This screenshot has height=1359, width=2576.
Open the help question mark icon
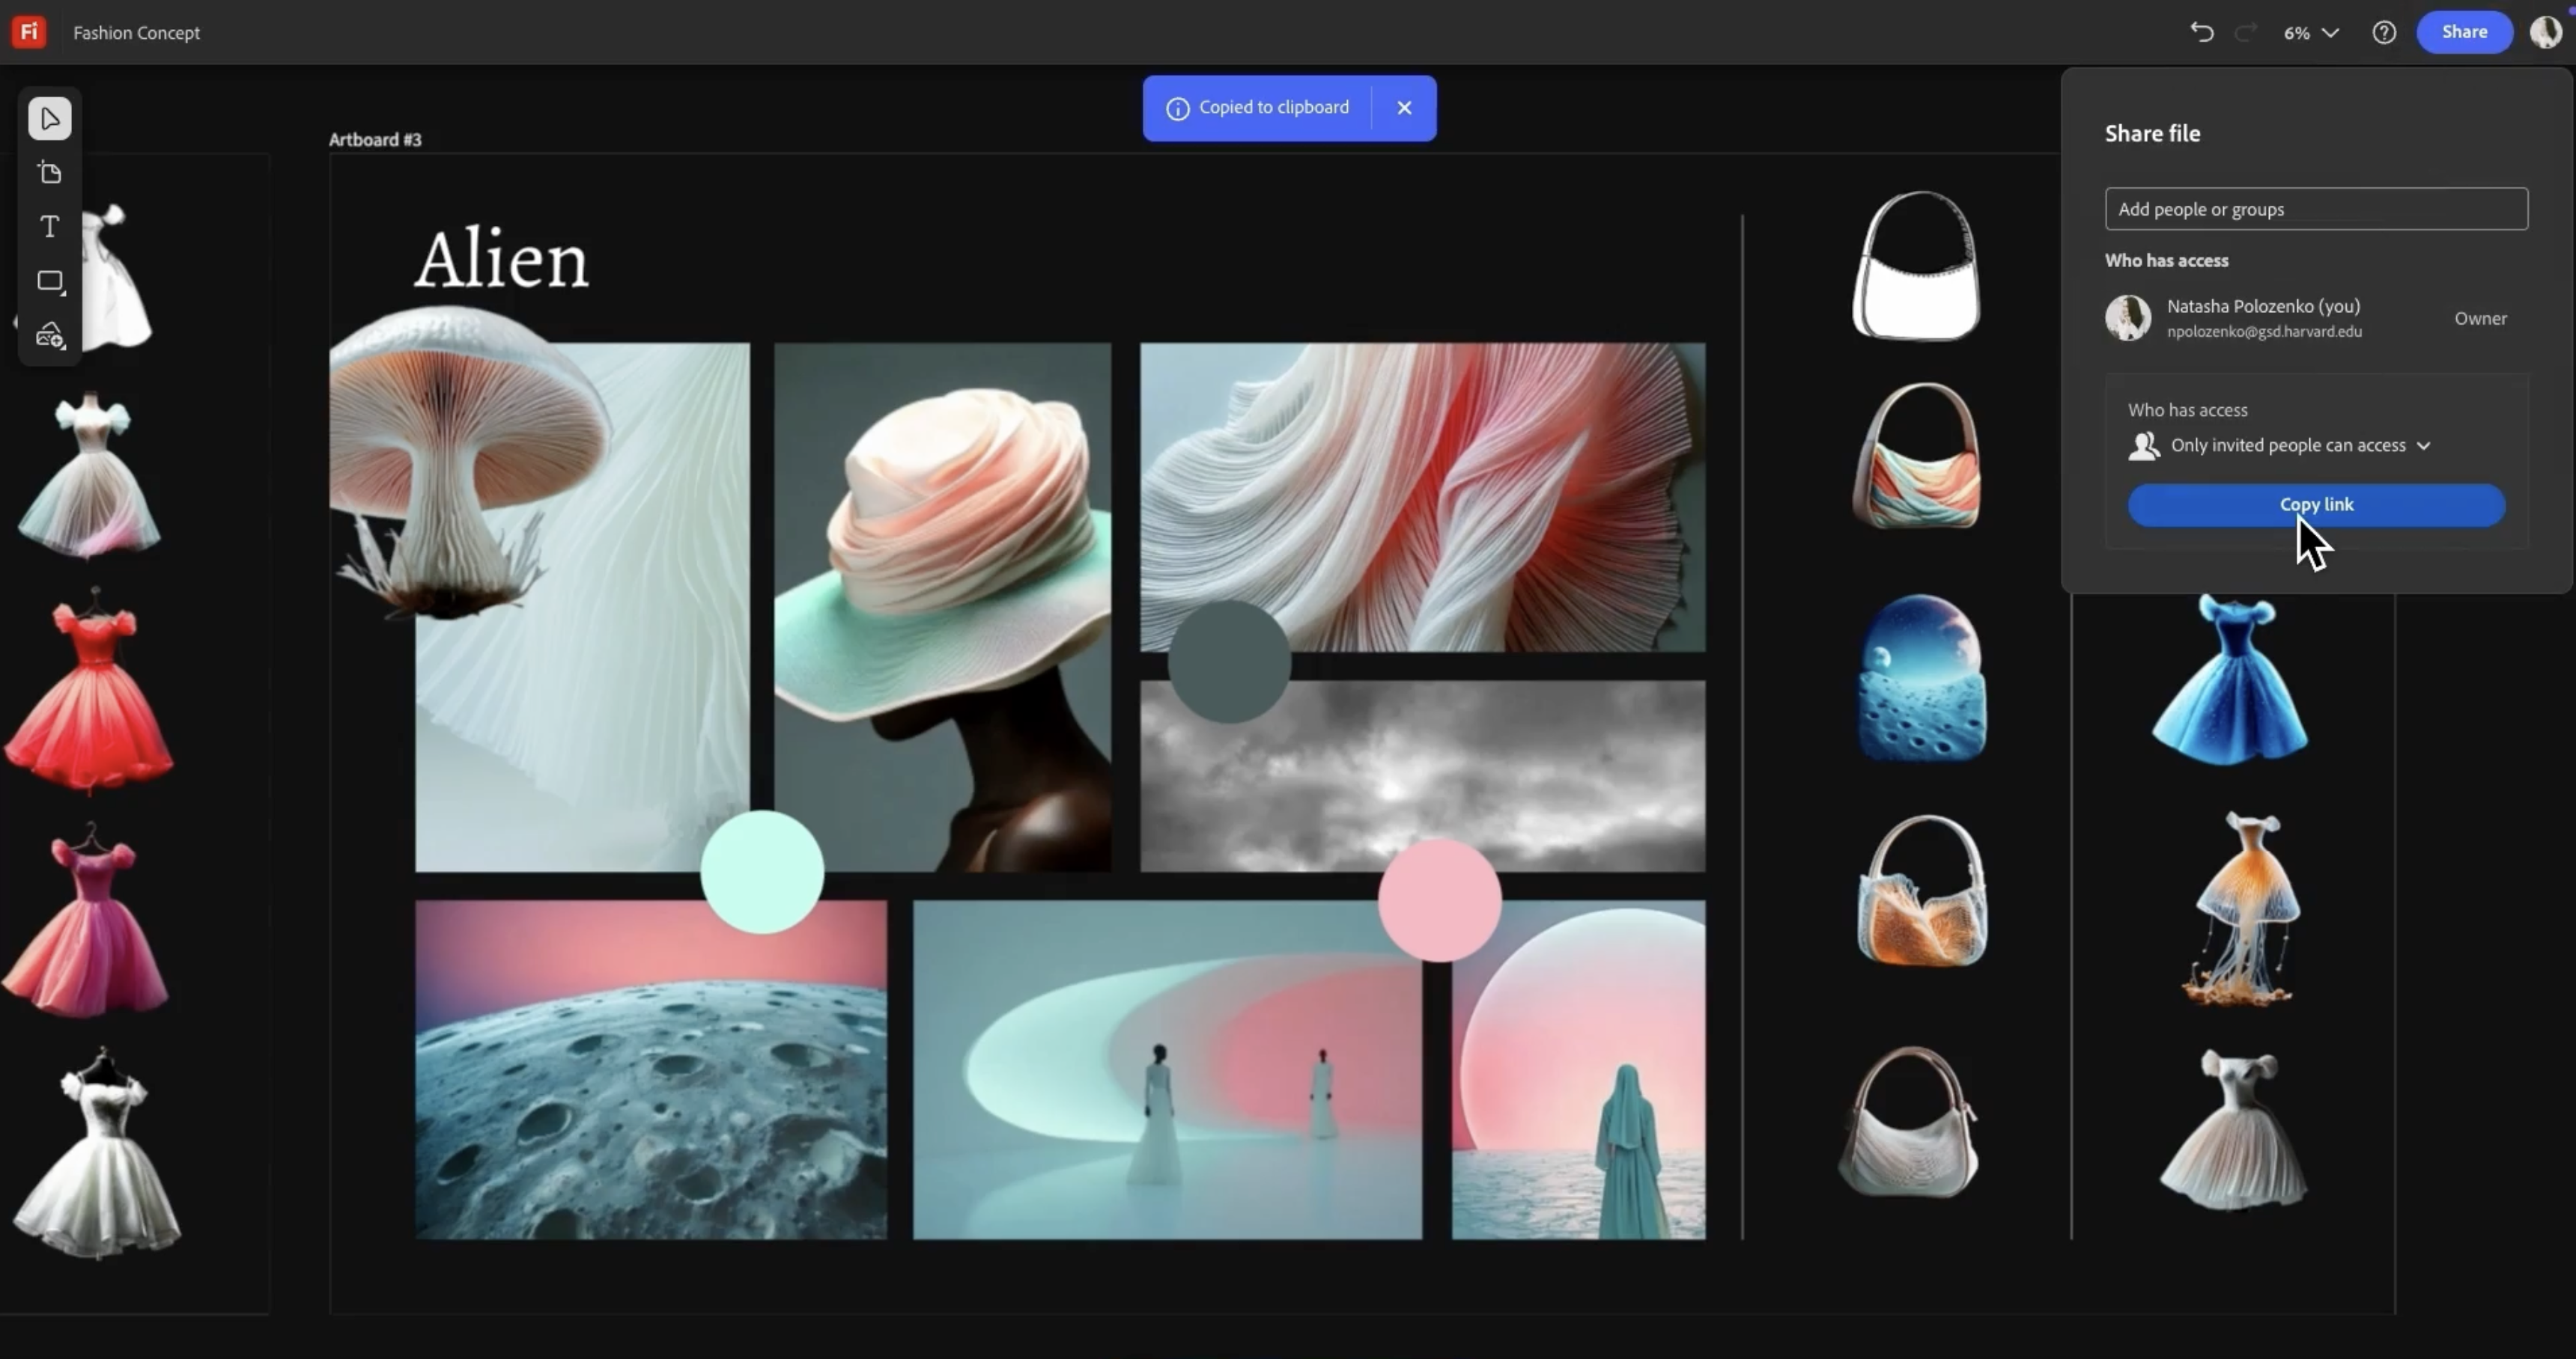pos(2384,32)
